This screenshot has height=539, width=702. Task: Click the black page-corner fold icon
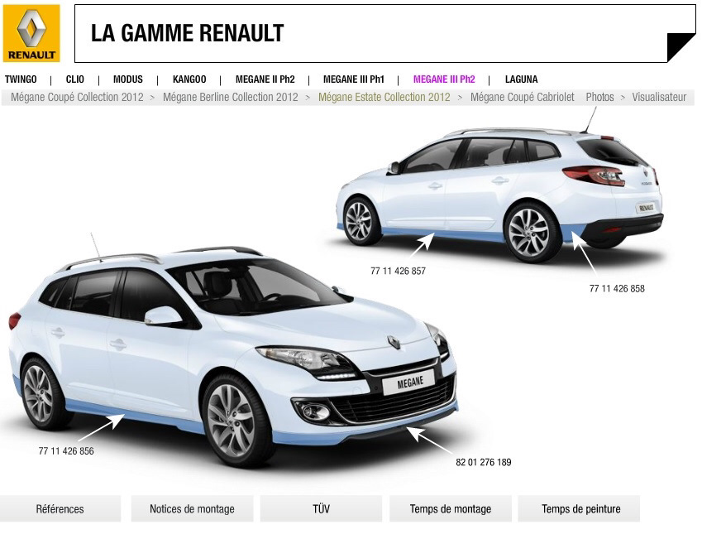pos(681,47)
